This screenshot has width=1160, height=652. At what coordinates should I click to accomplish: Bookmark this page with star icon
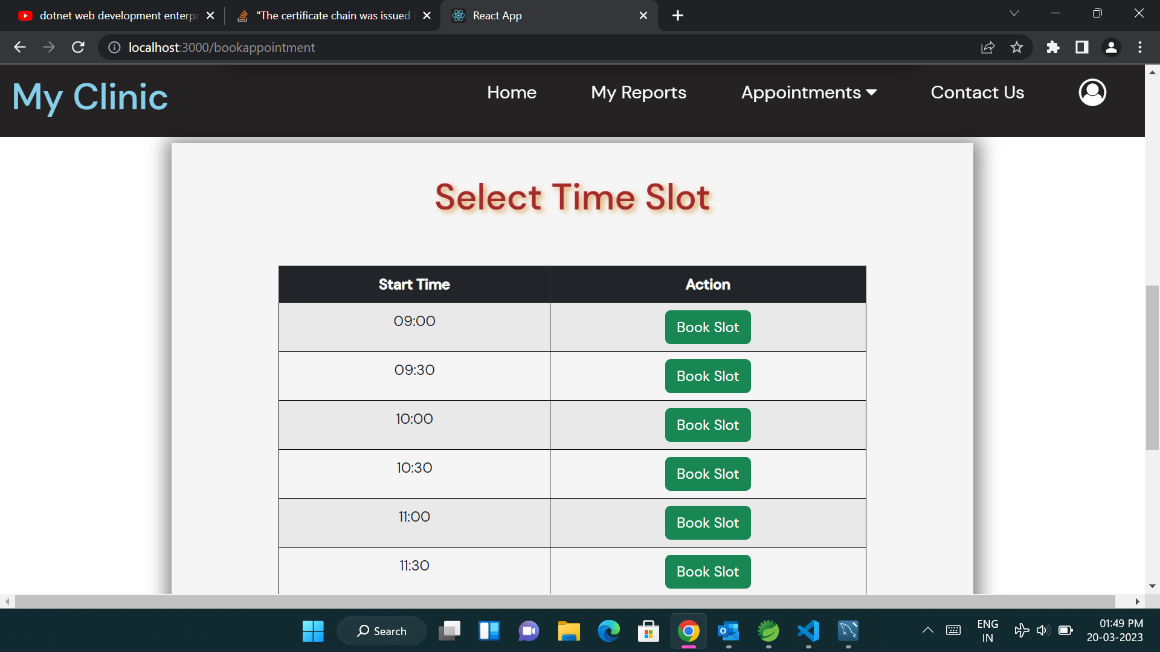[x=1017, y=47]
